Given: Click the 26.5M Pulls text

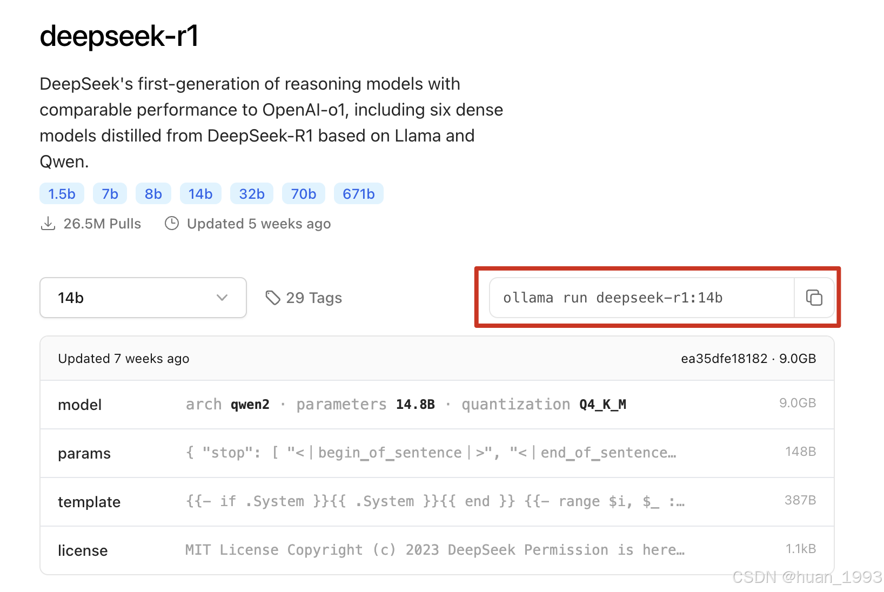Looking at the screenshot, I should (102, 224).
